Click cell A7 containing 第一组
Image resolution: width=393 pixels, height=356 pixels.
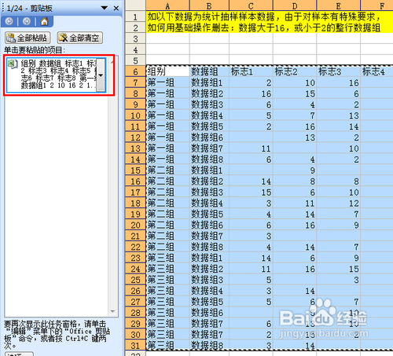(167, 83)
